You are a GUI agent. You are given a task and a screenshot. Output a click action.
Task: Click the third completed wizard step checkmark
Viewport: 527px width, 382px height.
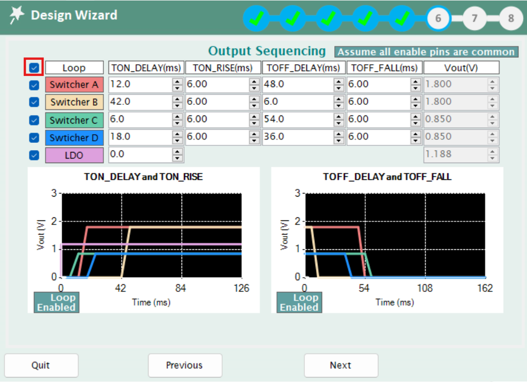(329, 18)
